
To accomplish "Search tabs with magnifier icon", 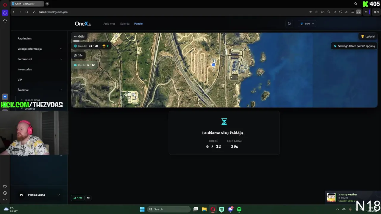I will tap(355, 4).
